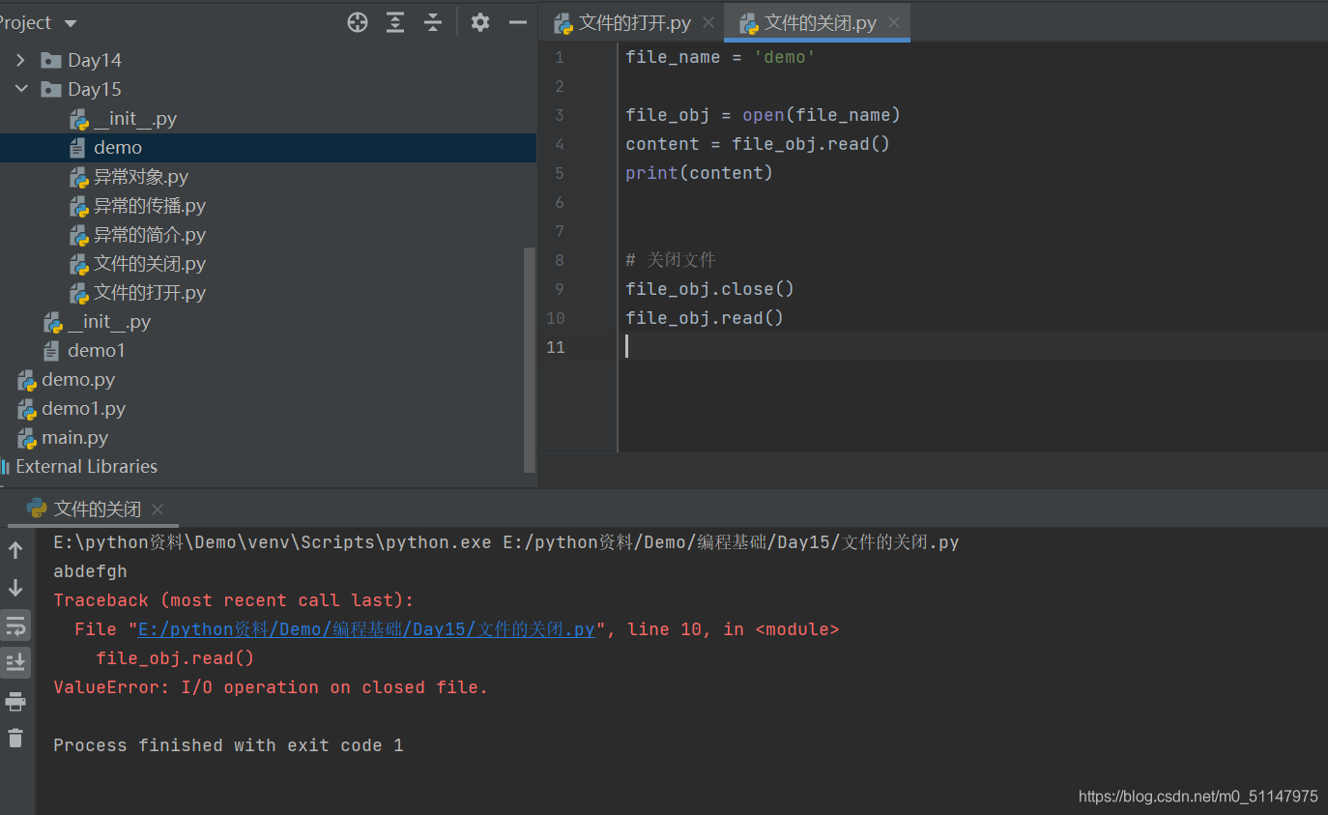The image size is (1328, 815).
Task: Clear console output with trash icon
Action: 15,739
